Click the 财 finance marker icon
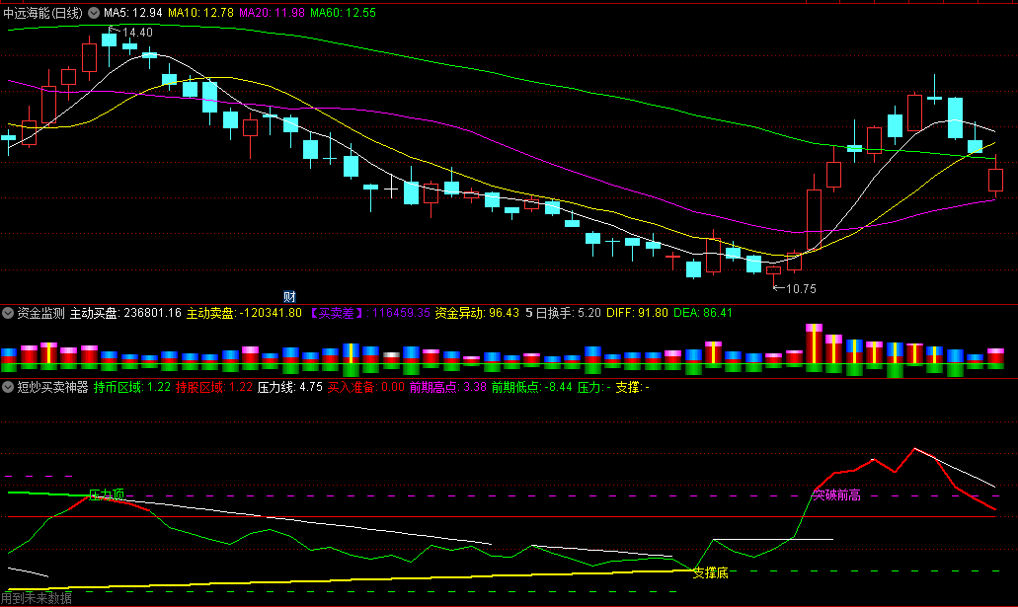The width and height of the screenshot is (1018, 607). [x=289, y=297]
